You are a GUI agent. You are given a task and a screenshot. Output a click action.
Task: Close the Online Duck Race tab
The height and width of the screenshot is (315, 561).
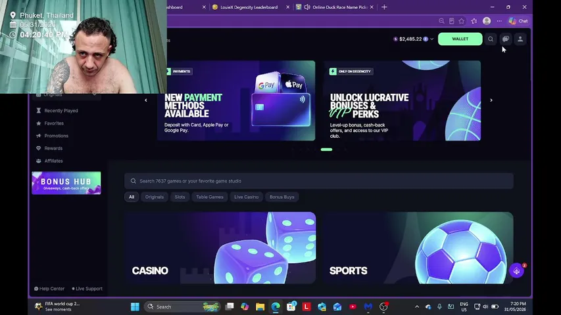click(372, 7)
